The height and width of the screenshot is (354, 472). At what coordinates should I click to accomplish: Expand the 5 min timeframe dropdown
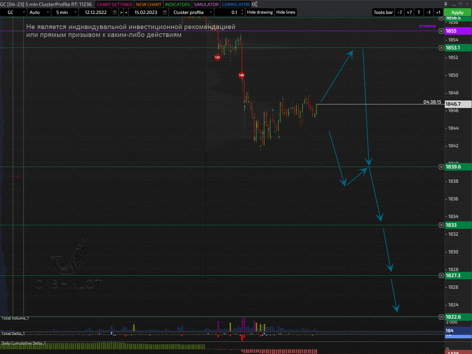(x=65, y=12)
